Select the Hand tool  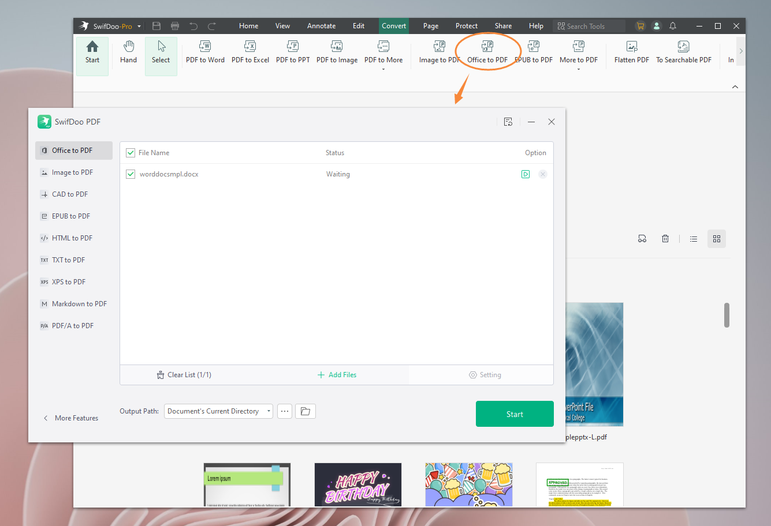pos(128,52)
